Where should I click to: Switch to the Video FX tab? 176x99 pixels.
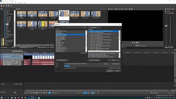click(31, 48)
